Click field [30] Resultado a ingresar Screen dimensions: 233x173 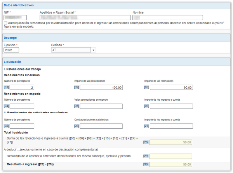(171, 164)
